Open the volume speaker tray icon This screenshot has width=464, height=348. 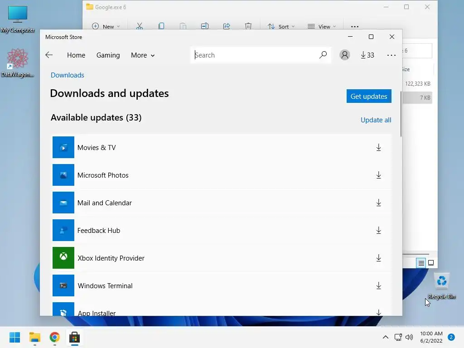(409, 337)
